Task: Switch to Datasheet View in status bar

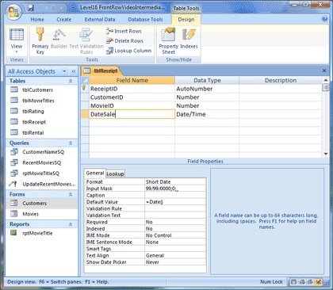Action: click(x=293, y=282)
